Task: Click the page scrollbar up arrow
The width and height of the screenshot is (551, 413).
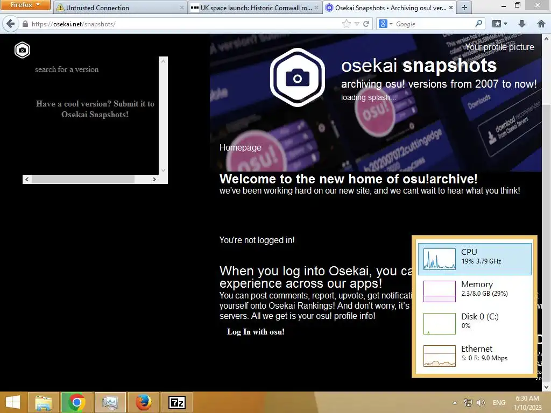Action: [x=546, y=38]
